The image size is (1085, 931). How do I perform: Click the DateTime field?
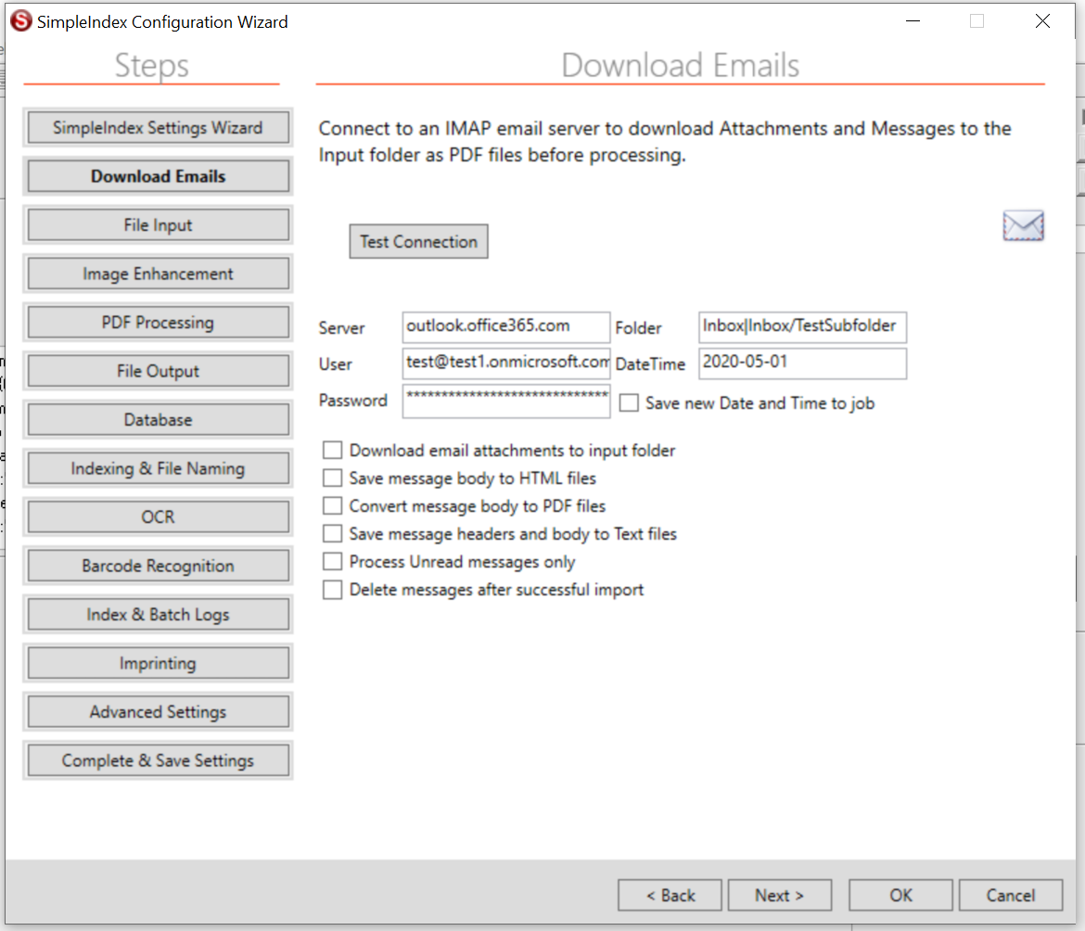click(x=802, y=363)
